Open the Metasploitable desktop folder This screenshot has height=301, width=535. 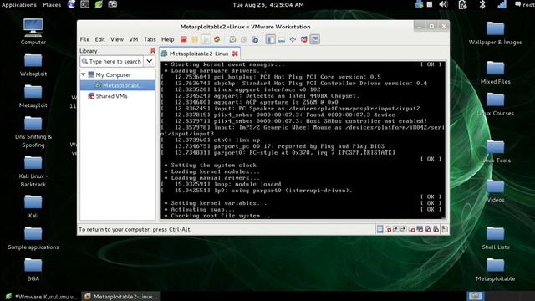click(x=495, y=270)
